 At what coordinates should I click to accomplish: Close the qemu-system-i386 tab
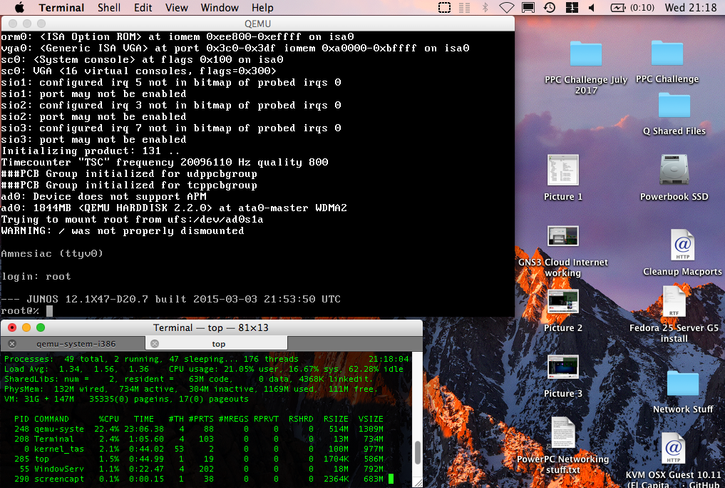[x=13, y=344]
